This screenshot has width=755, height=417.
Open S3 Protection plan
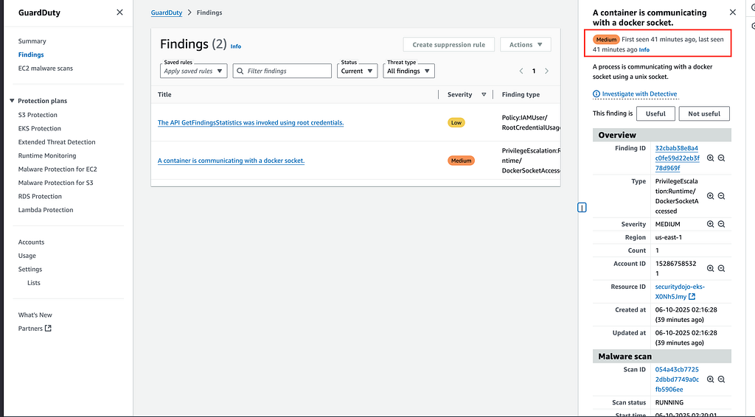click(x=38, y=115)
